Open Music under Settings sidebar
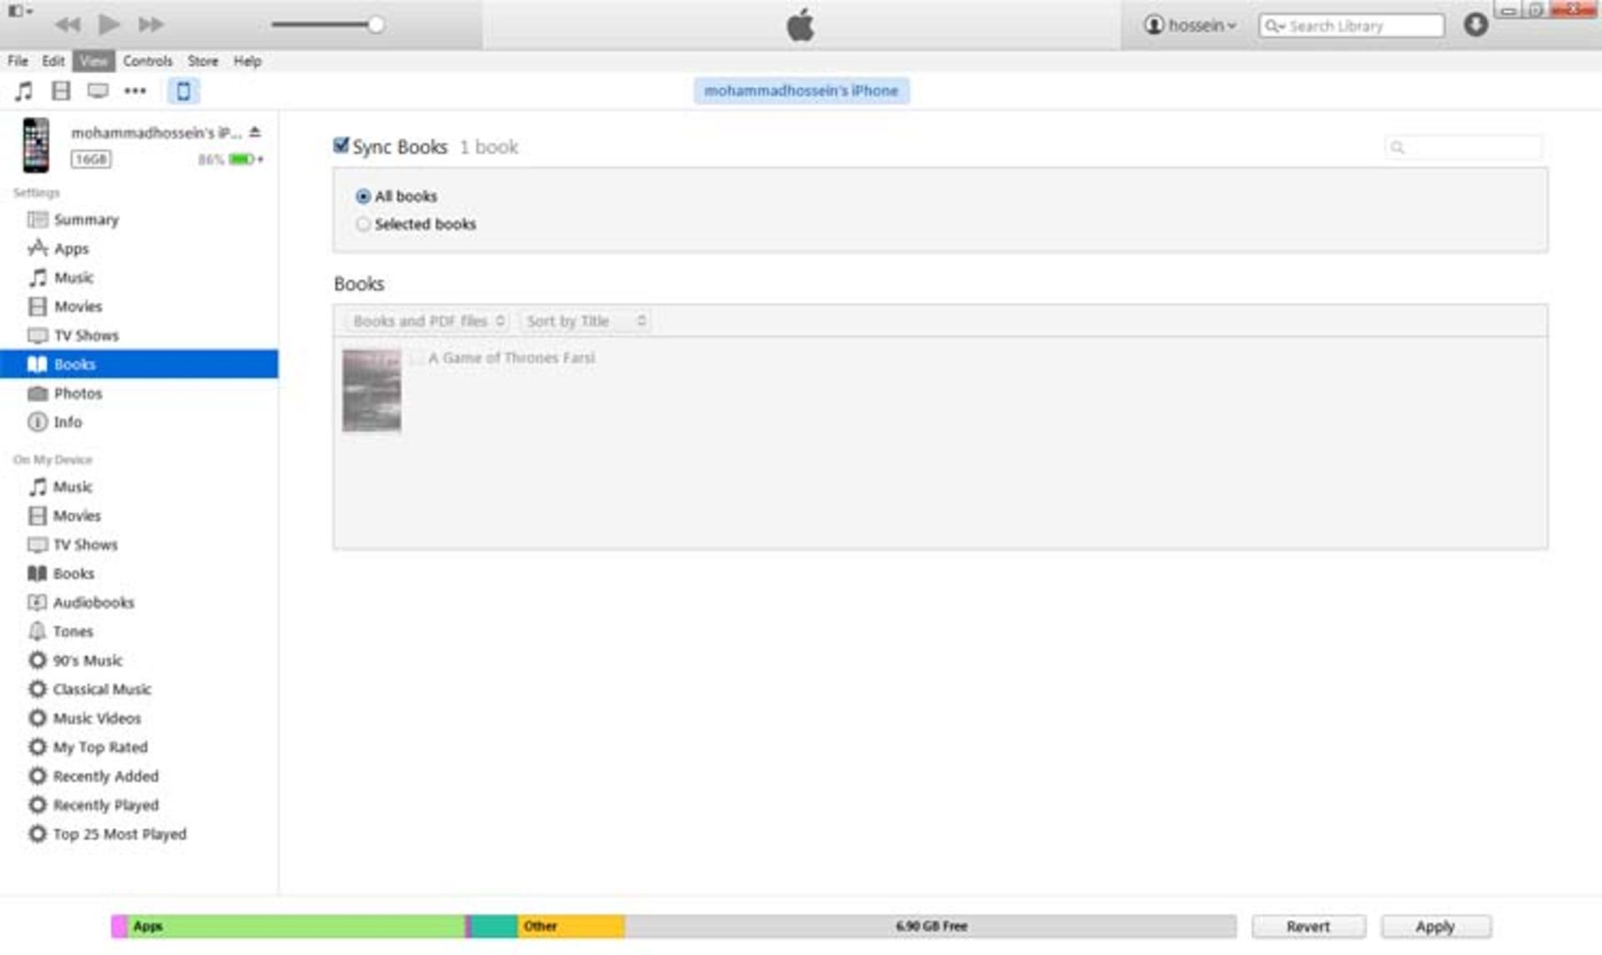 coord(139,277)
